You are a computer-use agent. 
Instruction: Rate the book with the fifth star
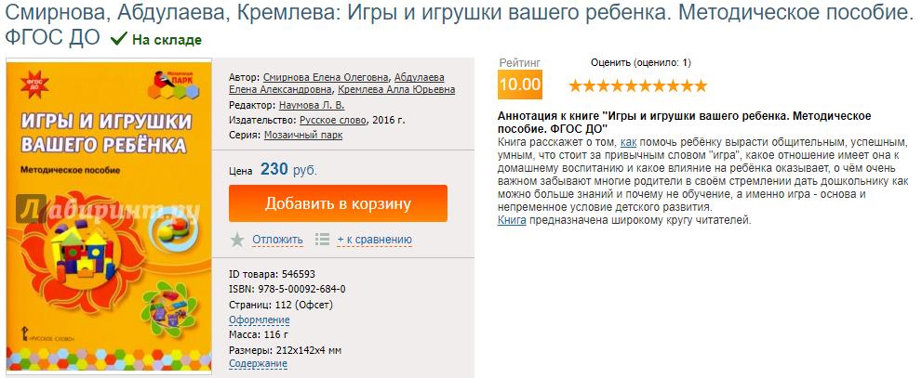coord(631,85)
